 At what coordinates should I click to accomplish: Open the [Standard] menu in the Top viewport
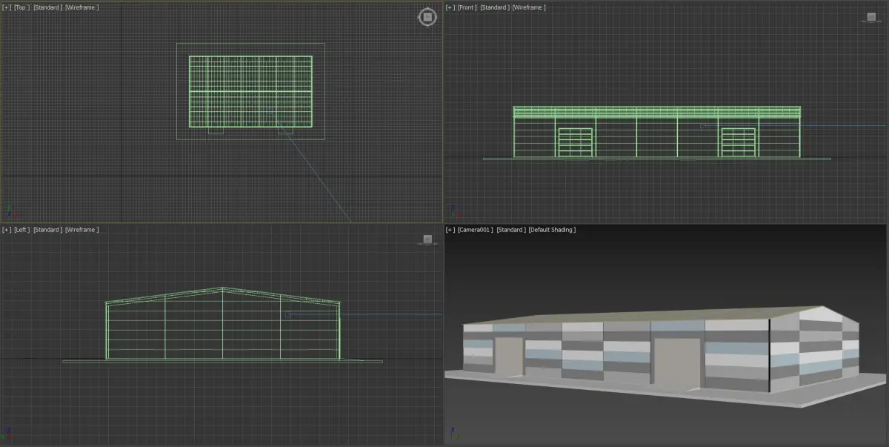(47, 7)
